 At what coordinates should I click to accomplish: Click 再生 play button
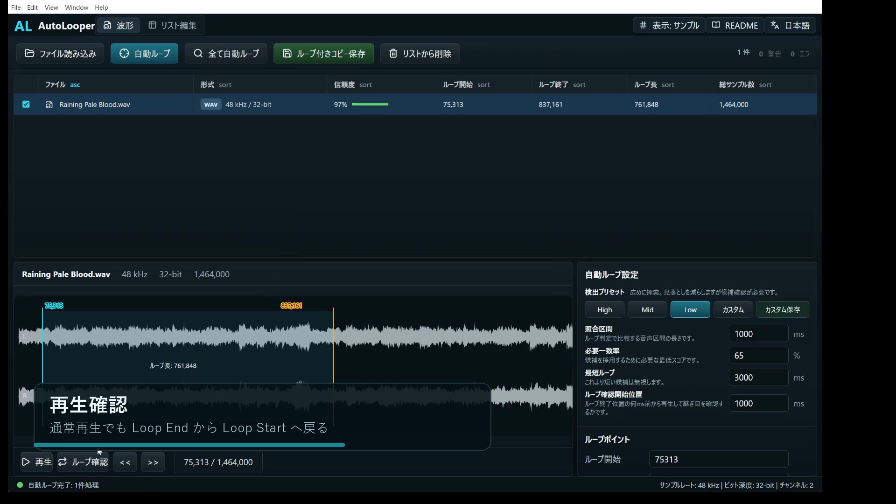tap(36, 462)
